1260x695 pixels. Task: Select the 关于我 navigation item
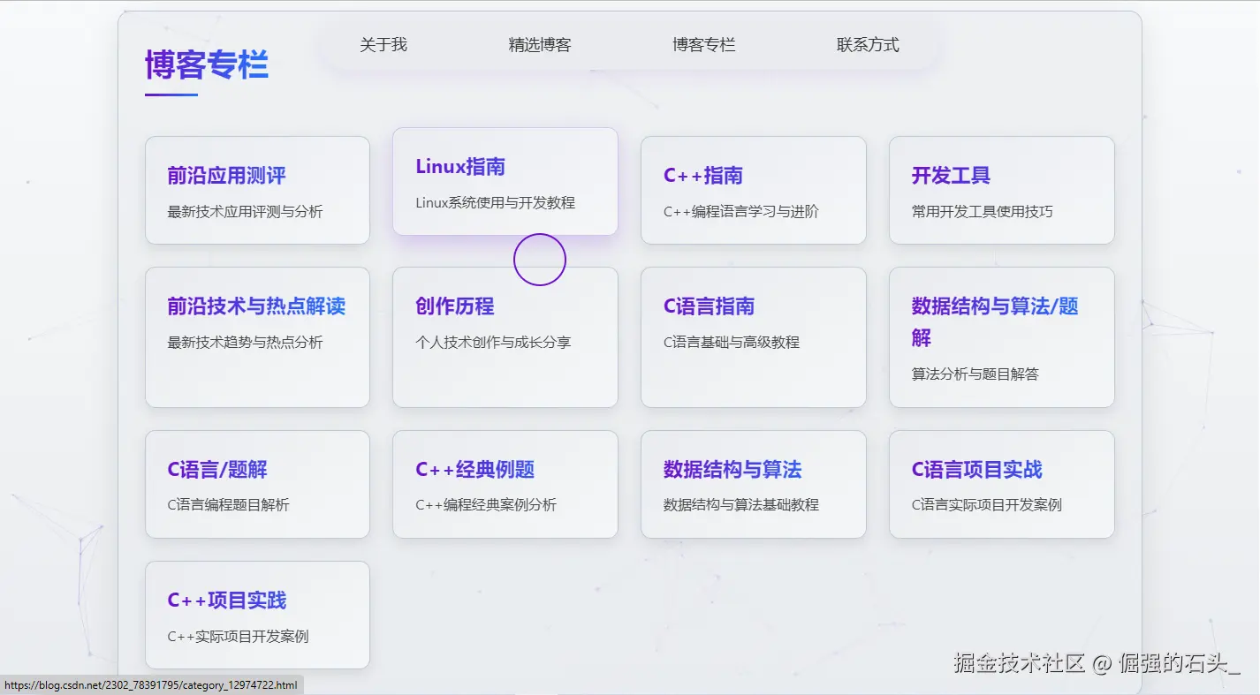(383, 45)
